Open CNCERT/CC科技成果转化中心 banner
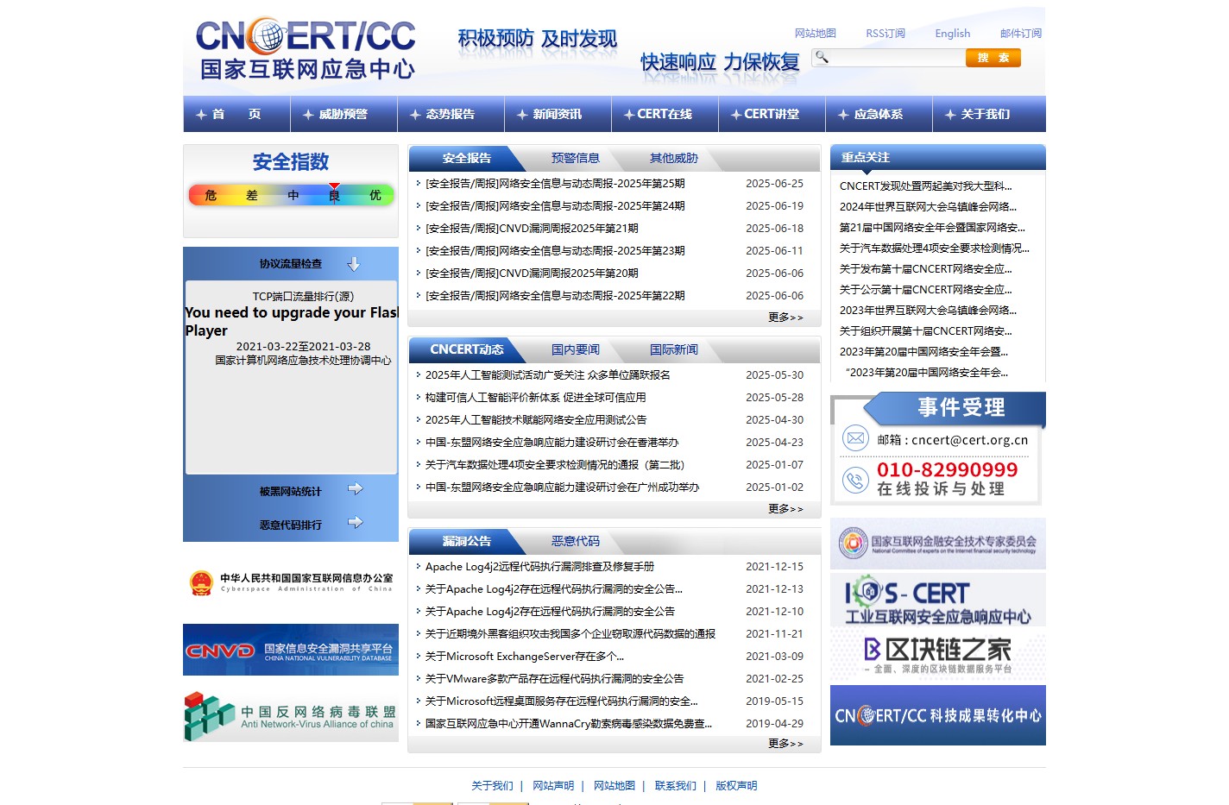Viewport: 1229px width, 805px height. [x=938, y=715]
